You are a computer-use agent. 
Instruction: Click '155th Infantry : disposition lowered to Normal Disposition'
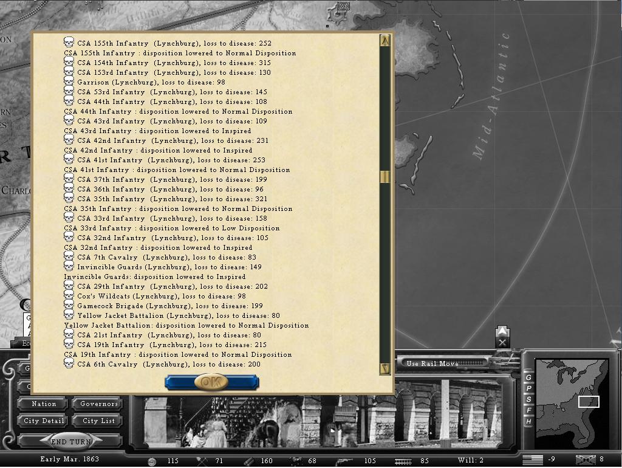[x=180, y=53]
